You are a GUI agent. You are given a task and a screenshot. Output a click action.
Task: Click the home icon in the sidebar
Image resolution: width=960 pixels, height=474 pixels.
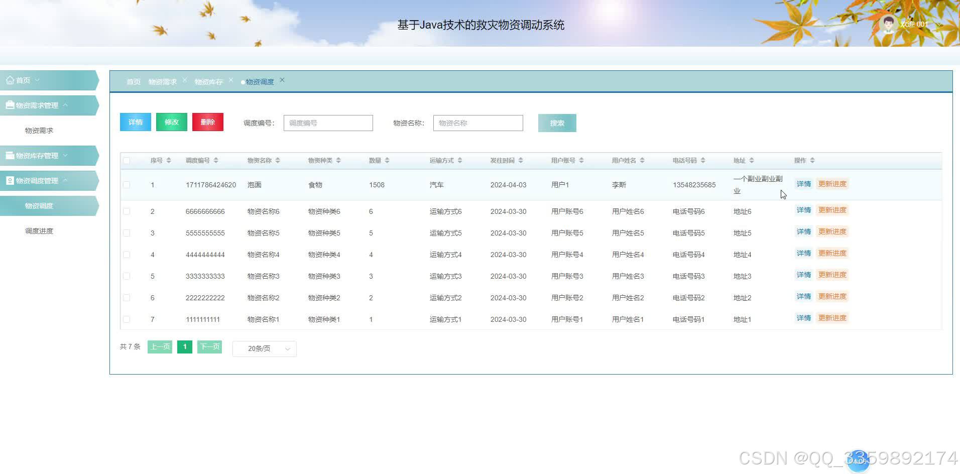(10, 80)
